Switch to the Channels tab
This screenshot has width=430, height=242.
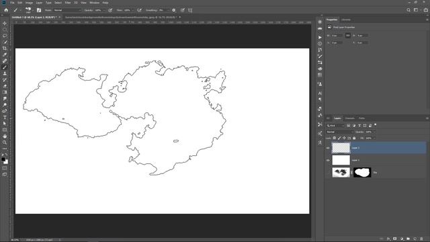click(349, 118)
